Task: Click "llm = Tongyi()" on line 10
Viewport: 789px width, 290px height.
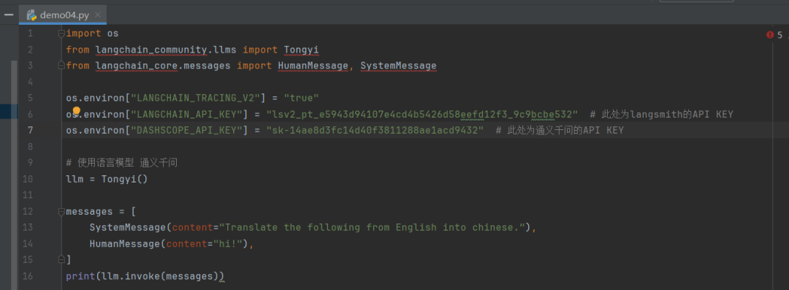Action: pyautogui.click(x=107, y=179)
